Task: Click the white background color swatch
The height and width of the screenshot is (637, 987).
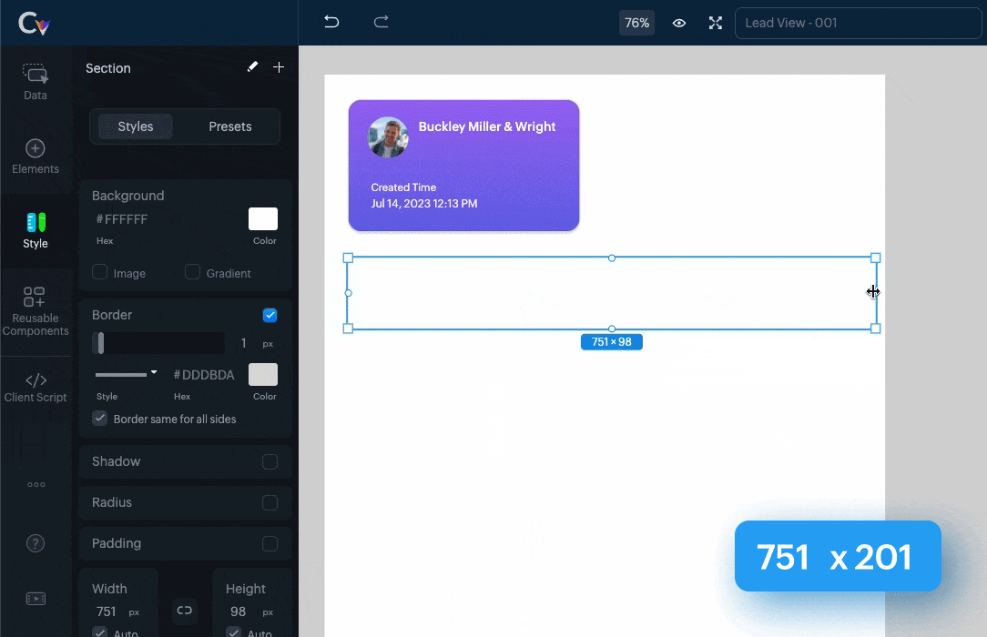Action: [263, 219]
